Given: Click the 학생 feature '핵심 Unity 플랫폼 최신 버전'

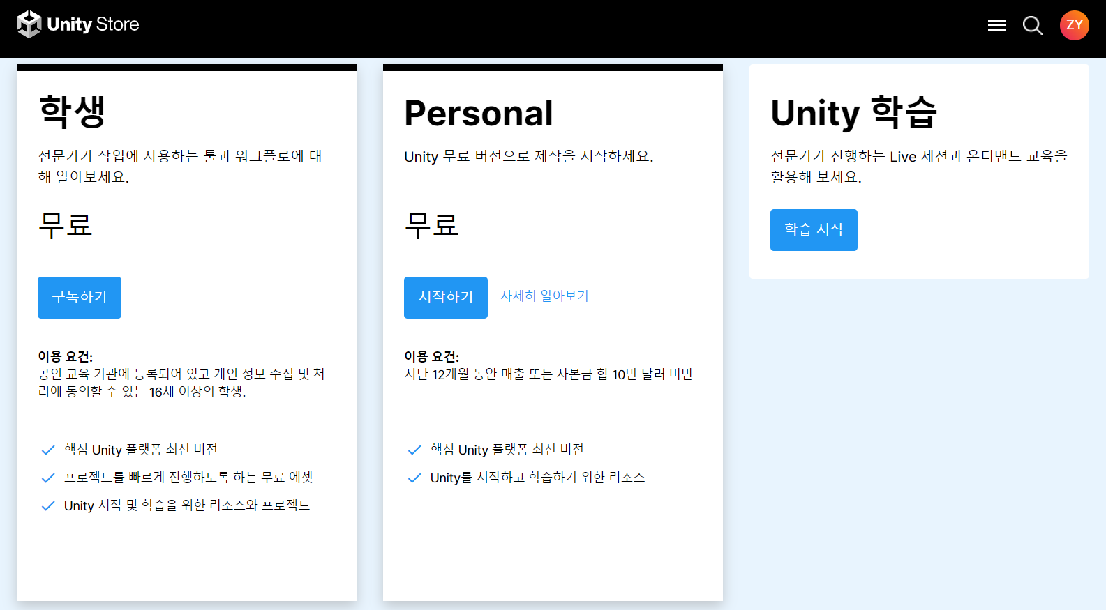Looking at the screenshot, I should point(141,450).
